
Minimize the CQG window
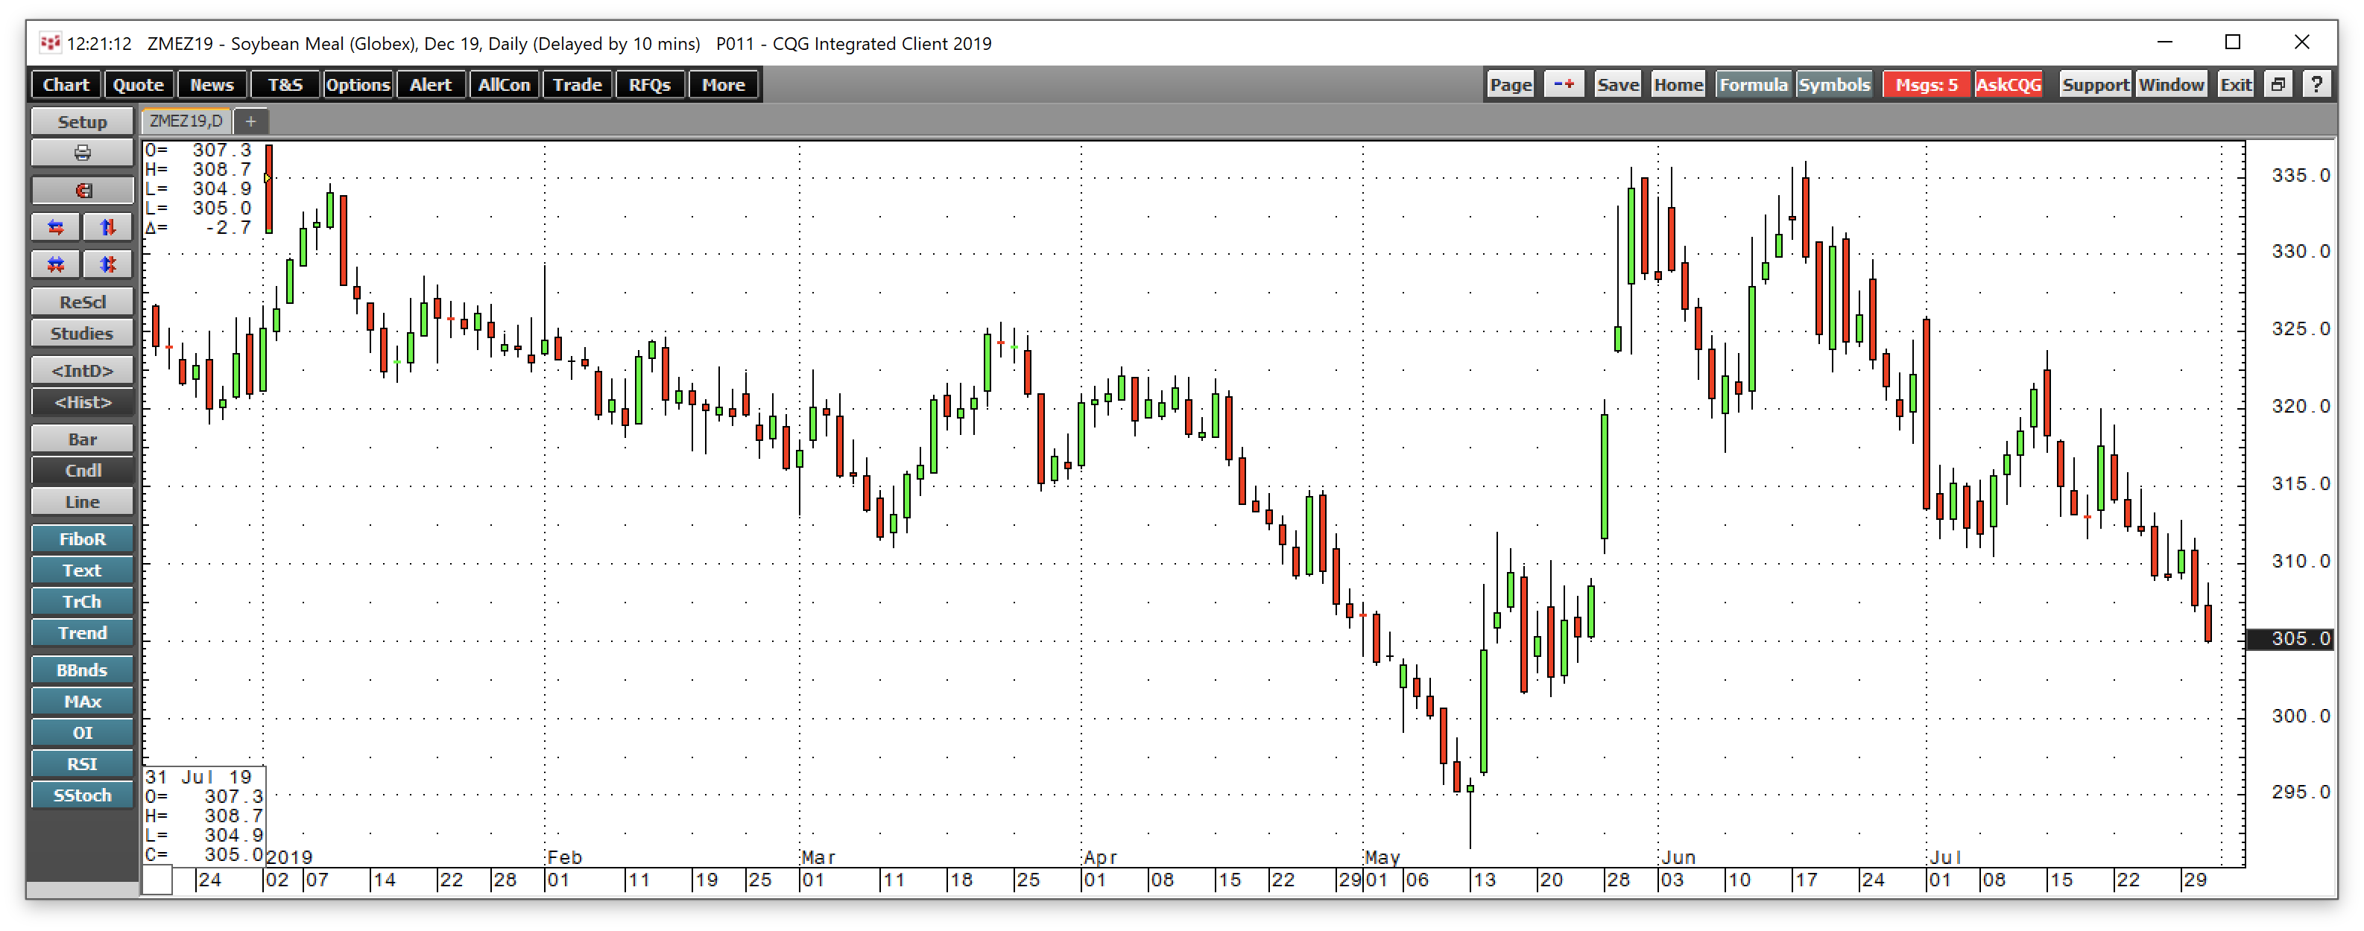(x=2165, y=43)
